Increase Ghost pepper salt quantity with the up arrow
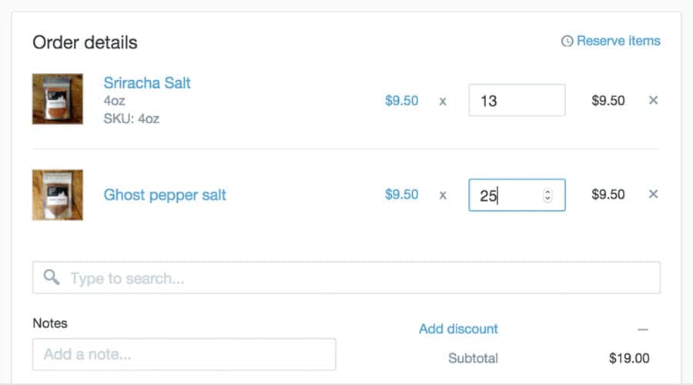The height and width of the screenshot is (385, 693). point(547,192)
